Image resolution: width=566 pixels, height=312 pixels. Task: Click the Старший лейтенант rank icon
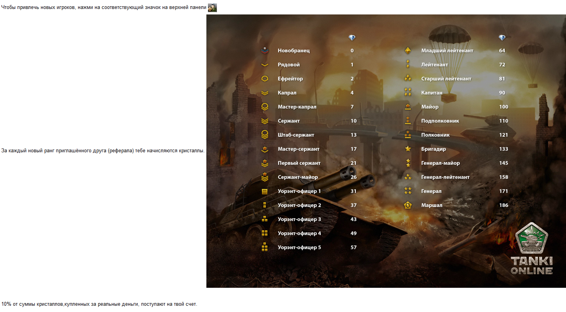click(408, 78)
